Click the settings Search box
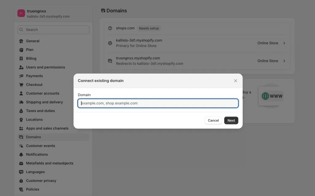Screen dimensions: 315x196 (x=53, y=30)
